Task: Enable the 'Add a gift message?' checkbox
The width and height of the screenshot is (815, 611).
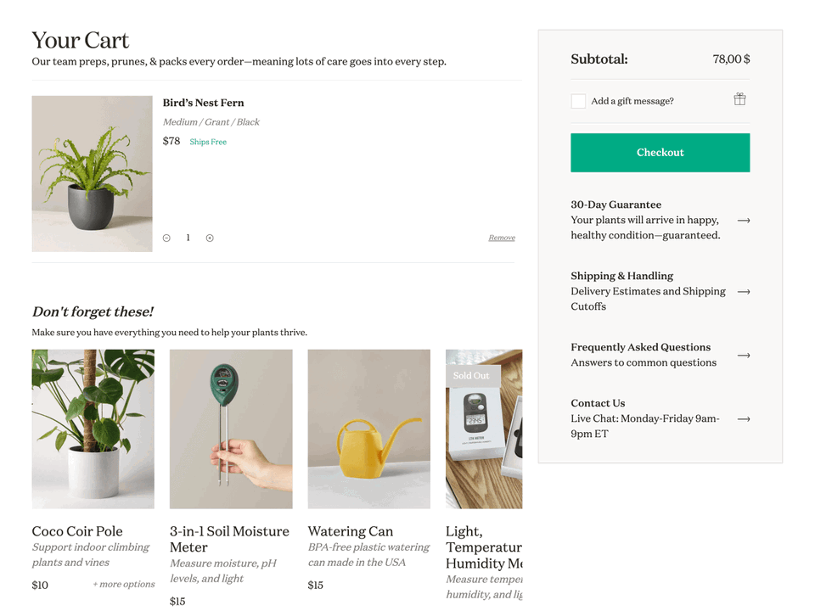Action: point(578,100)
